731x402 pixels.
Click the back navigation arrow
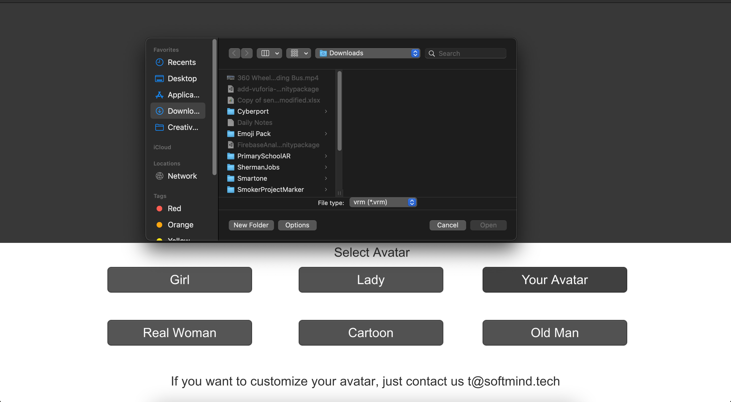click(x=234, y=53)
